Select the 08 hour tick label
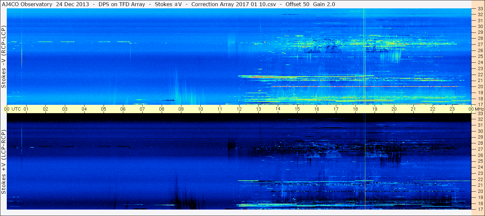The height and width of the screenshot is (216, 485). (x=162, y=109)
